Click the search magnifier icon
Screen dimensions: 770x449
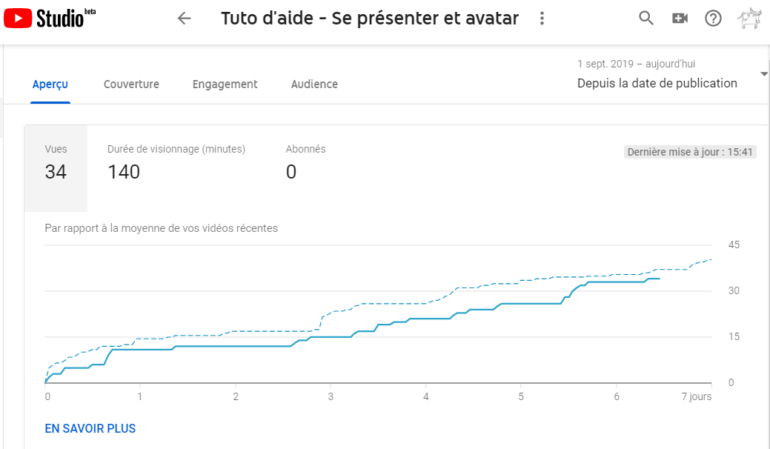(646, 19)
